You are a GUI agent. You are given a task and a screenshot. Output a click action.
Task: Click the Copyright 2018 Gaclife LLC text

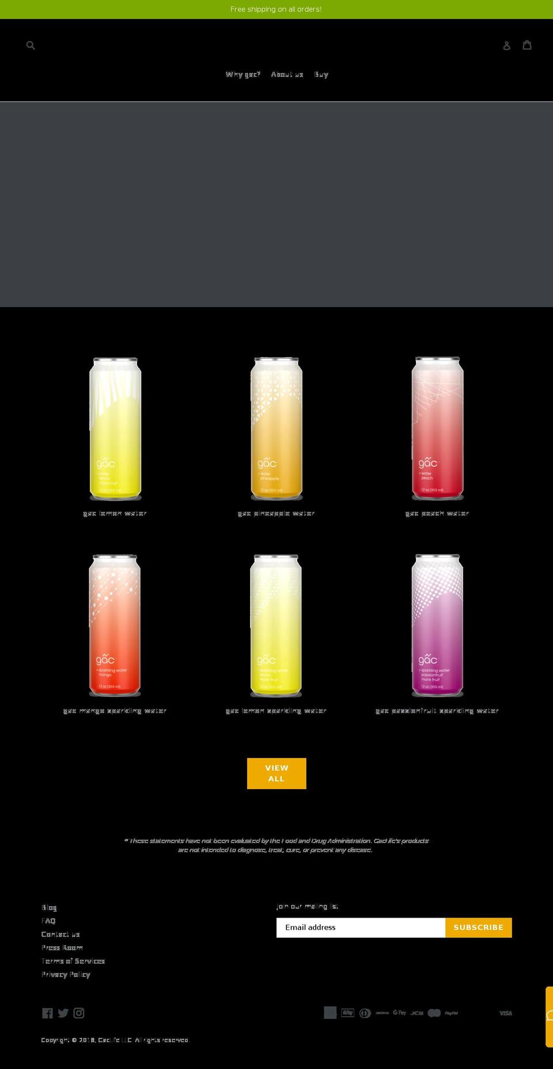(115, 1040)
